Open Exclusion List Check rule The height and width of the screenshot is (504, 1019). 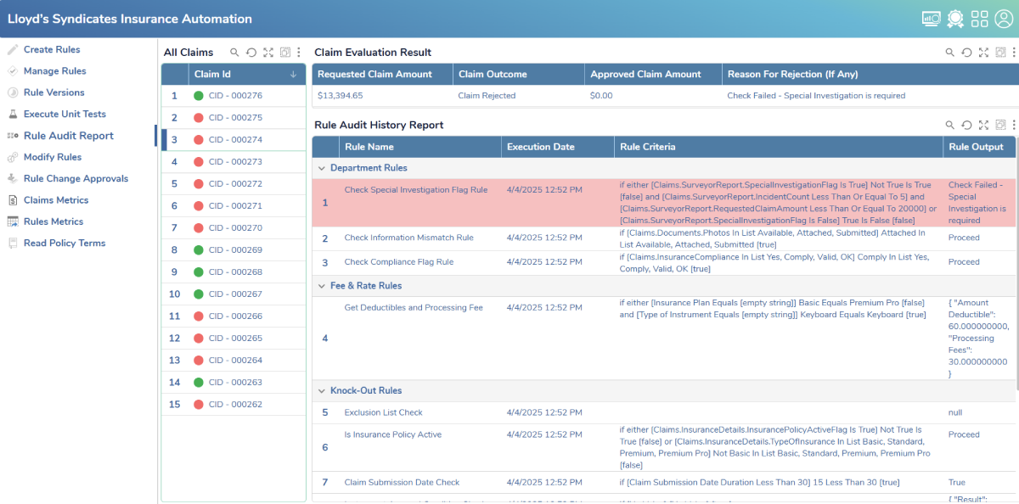click(383, 412)
